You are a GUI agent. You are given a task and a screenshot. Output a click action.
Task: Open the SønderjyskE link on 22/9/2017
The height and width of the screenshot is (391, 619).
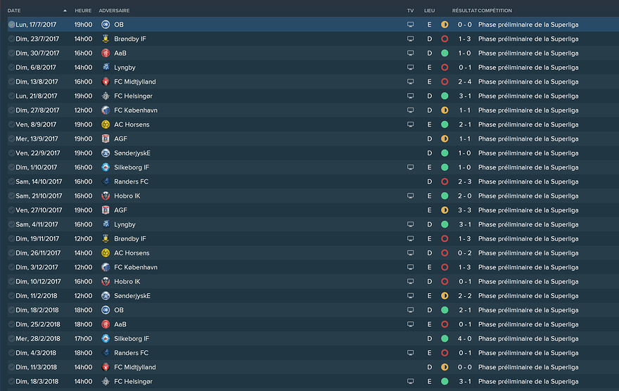[x=132, y=153]
